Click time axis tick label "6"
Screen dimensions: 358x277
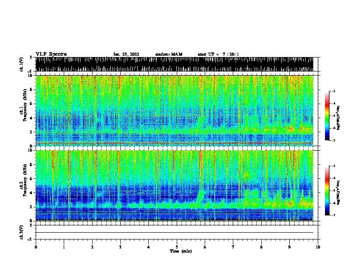205,247
